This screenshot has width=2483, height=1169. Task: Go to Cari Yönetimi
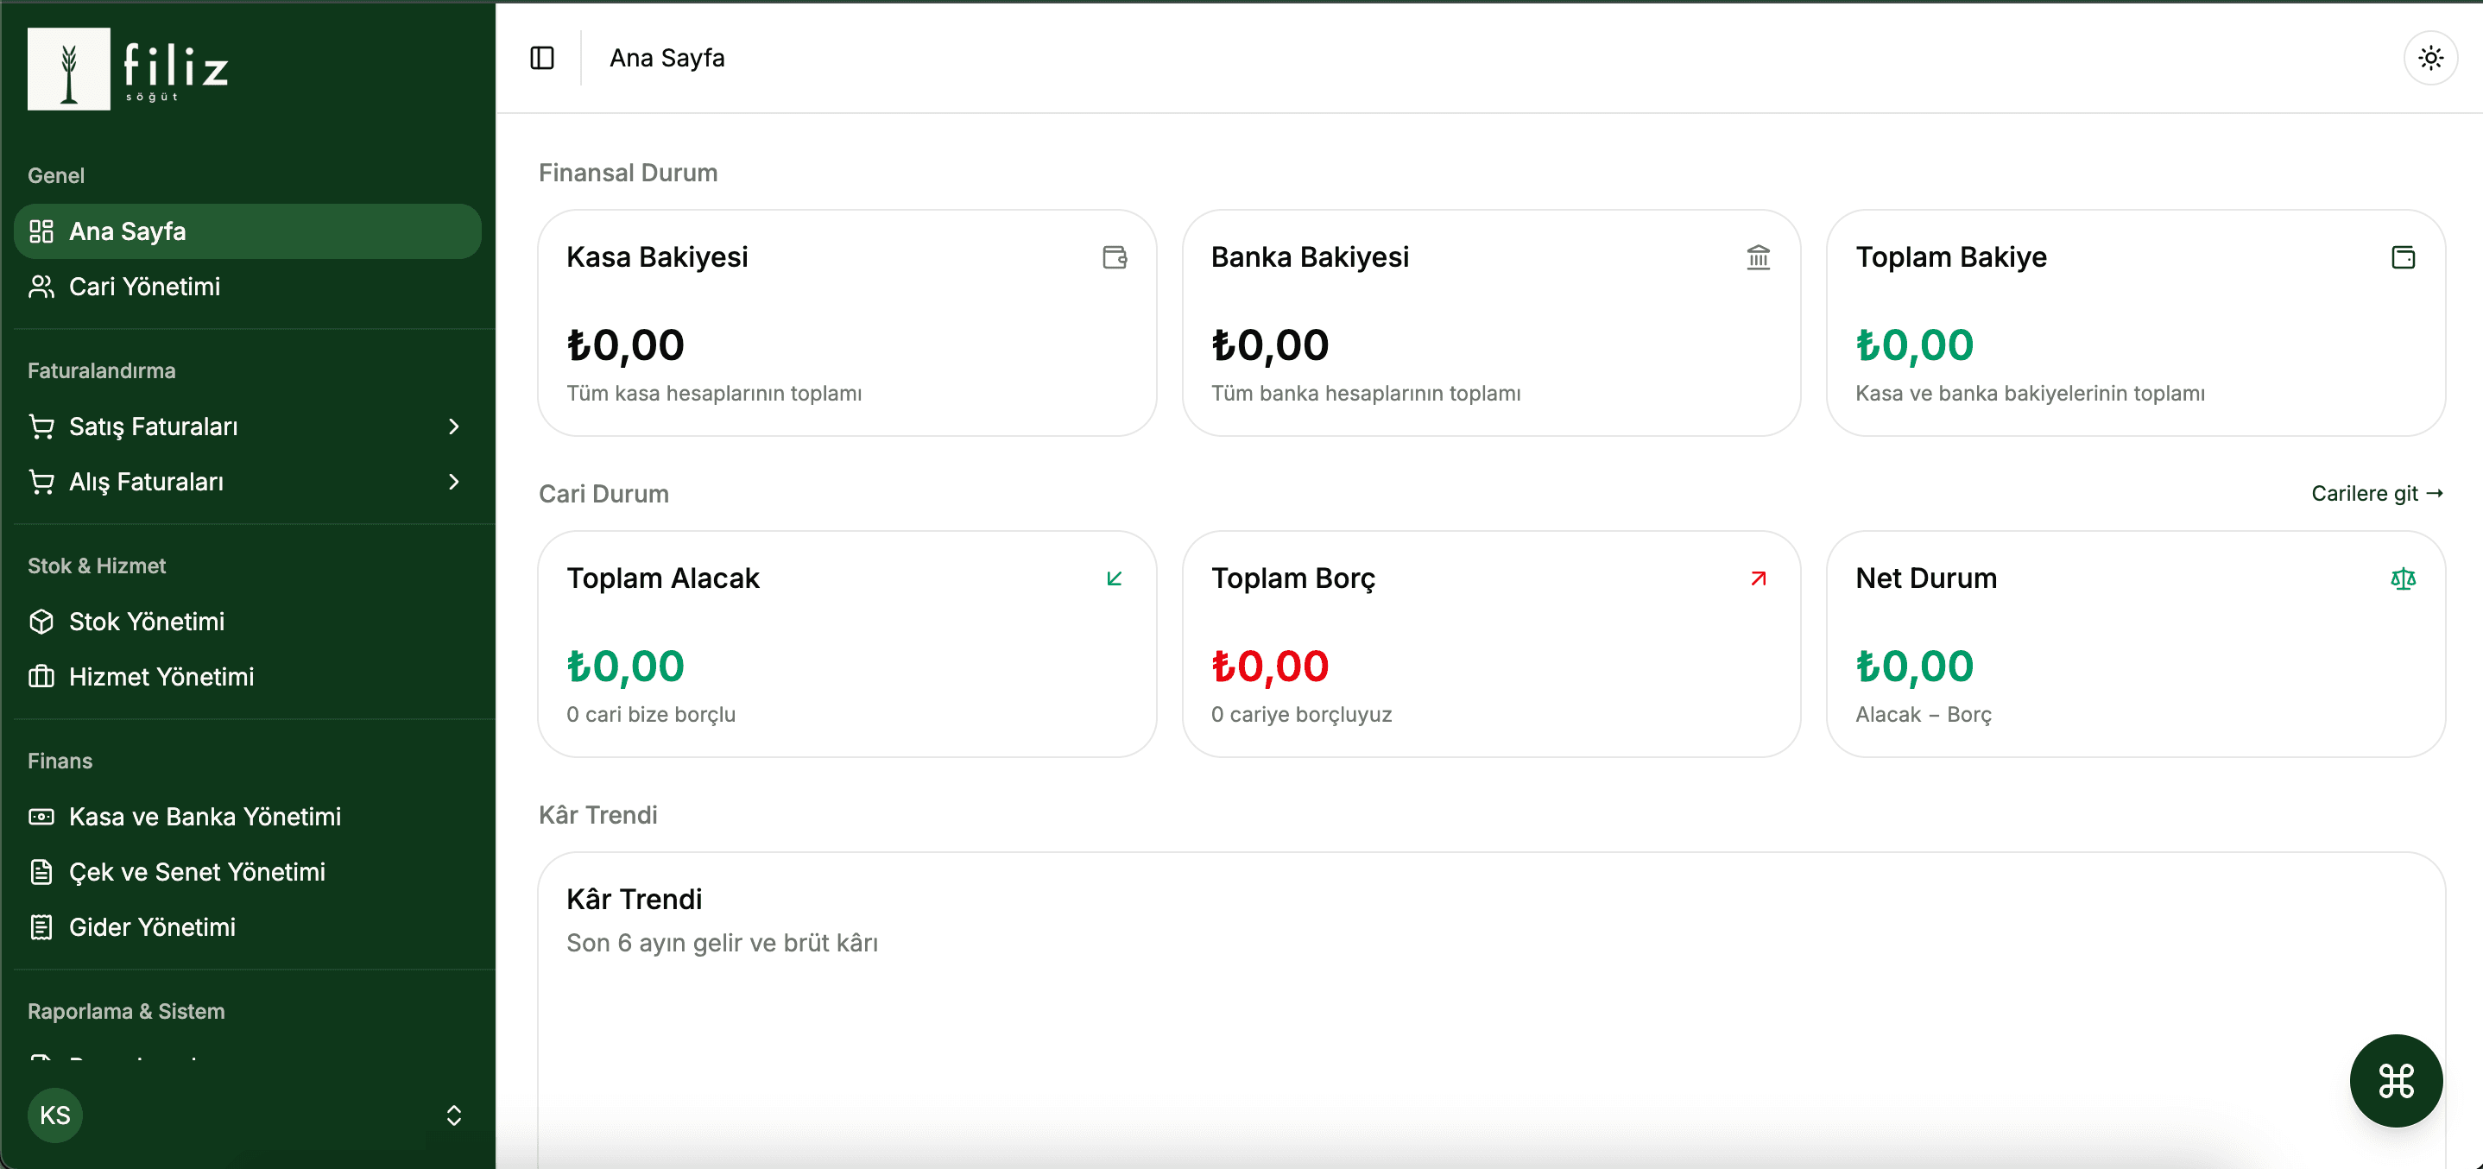coord(248,287)
